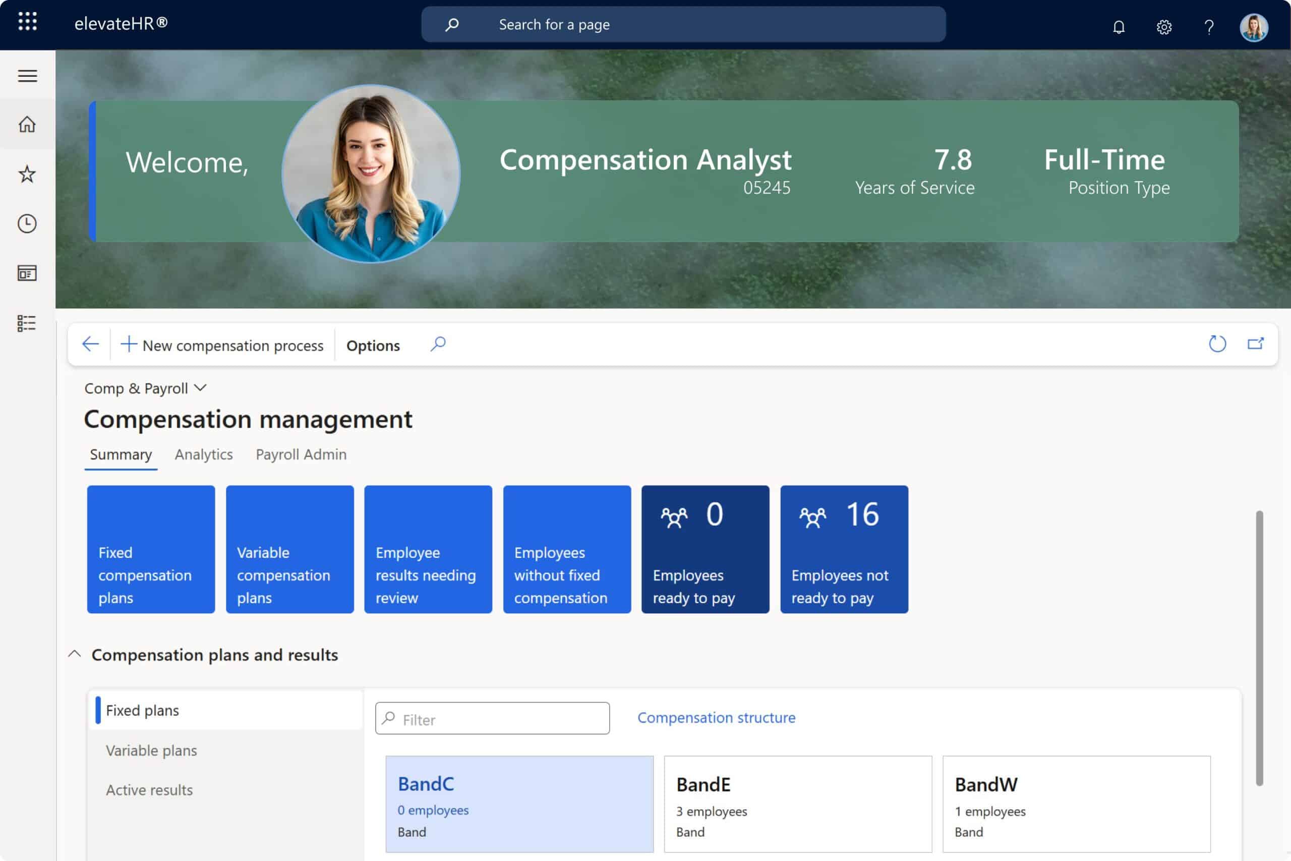Click New compensation process button
Viewport: 1291px width, 861px height.
(x=222, y=346)
